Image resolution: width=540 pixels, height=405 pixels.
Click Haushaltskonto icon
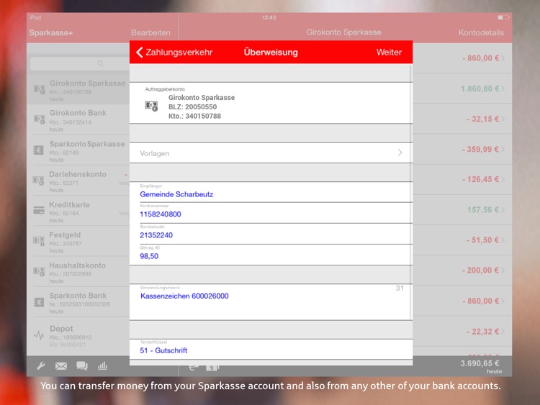coord(39,271)
